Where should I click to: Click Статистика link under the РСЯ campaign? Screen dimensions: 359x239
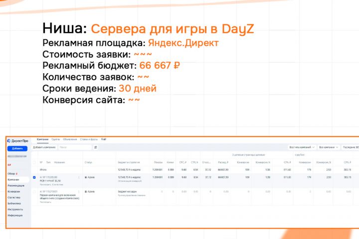[57, 185]
